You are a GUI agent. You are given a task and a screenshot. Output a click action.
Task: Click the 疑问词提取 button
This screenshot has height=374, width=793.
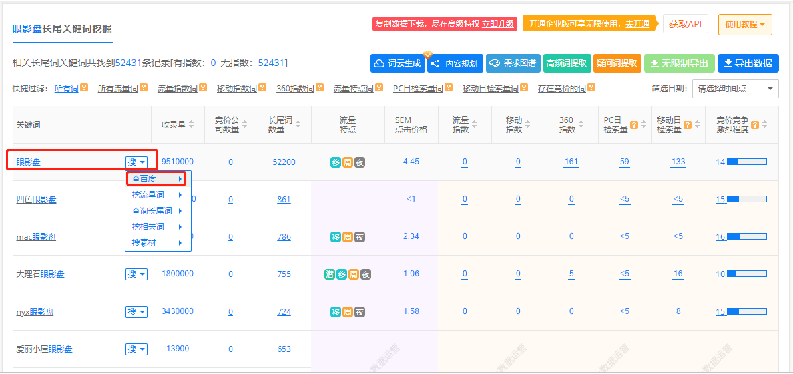617,63
